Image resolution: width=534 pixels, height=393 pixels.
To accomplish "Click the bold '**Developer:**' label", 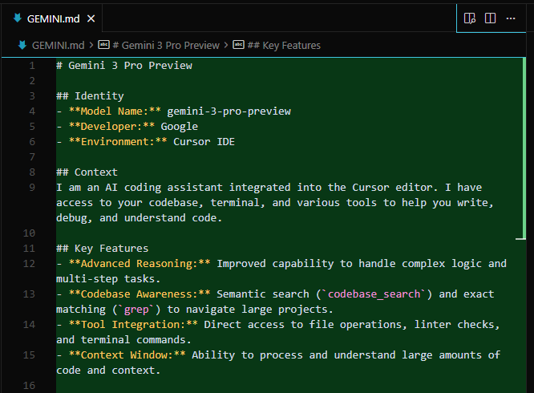I will [x=111, y=127].
